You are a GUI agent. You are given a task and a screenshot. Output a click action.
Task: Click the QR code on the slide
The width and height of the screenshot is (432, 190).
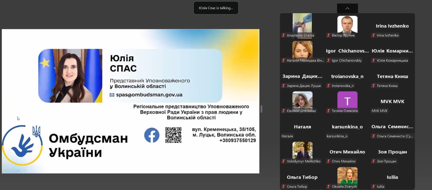tap(173, 135)
